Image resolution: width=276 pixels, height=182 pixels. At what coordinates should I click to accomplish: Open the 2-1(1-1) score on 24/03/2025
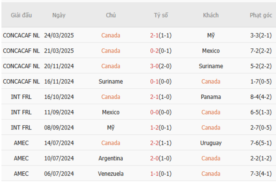(161, 36)
